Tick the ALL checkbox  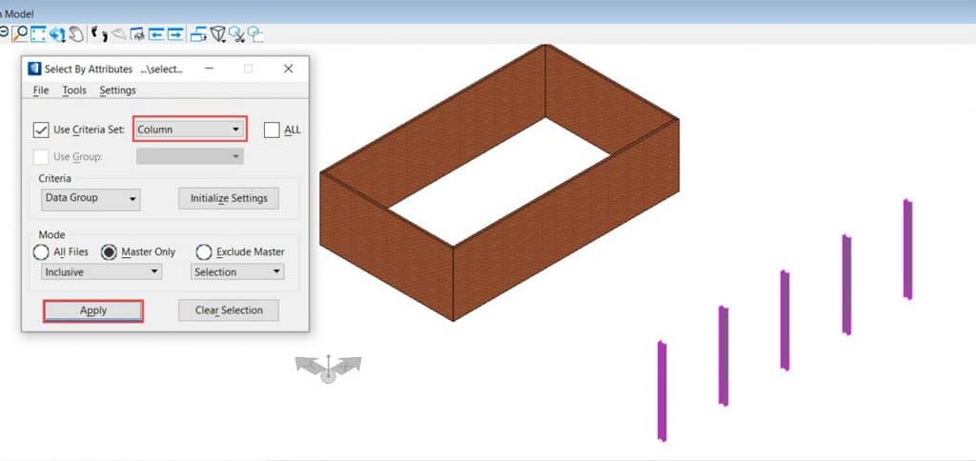[272, 130]
